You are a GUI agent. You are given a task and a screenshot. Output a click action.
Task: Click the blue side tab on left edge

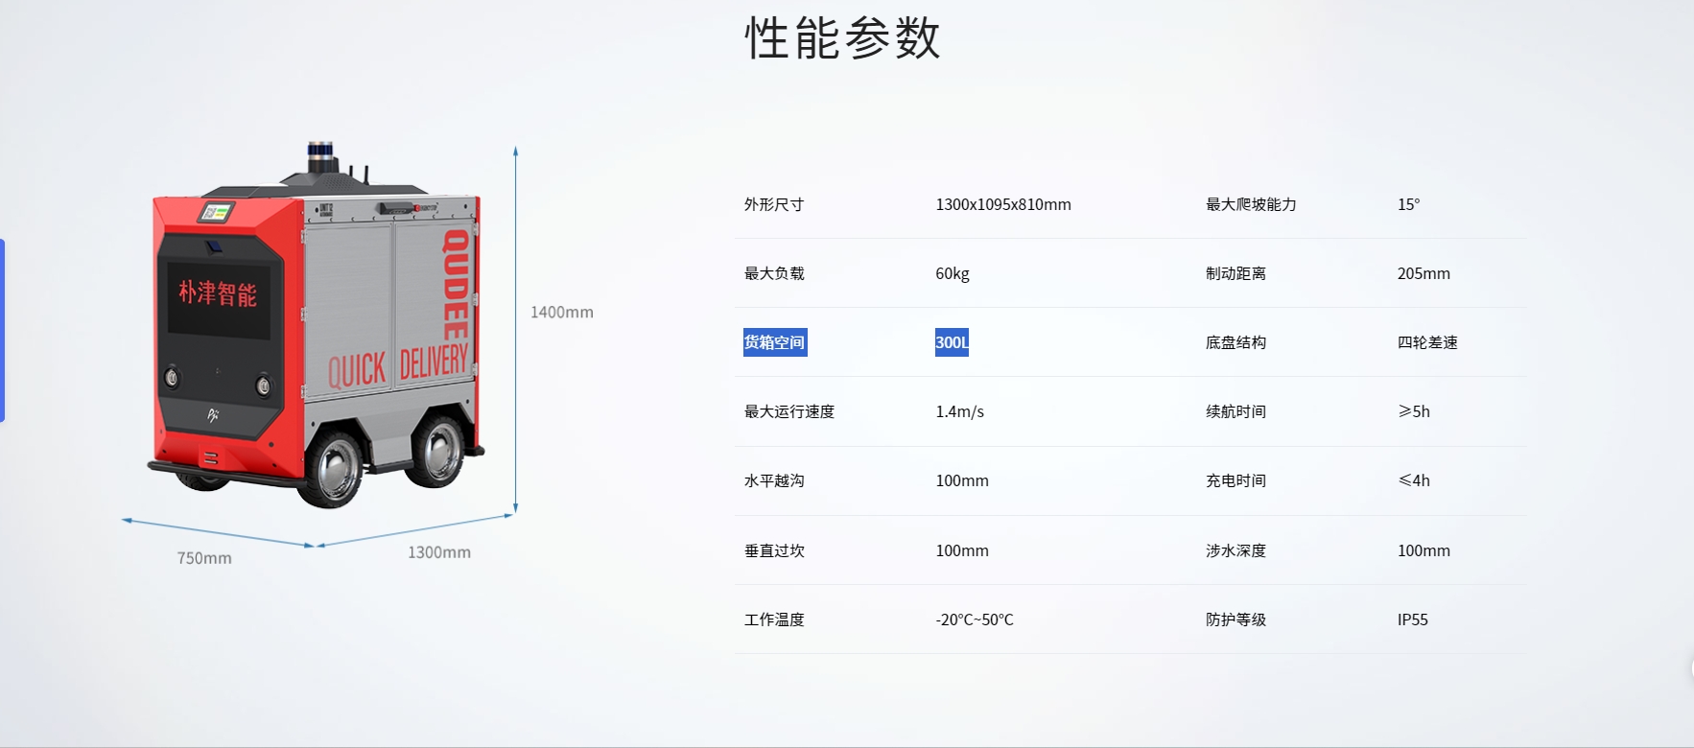click(x=3, y=330)
